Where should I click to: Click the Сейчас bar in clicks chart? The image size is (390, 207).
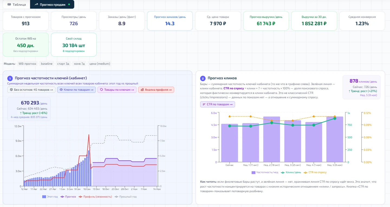coord(229,143)
